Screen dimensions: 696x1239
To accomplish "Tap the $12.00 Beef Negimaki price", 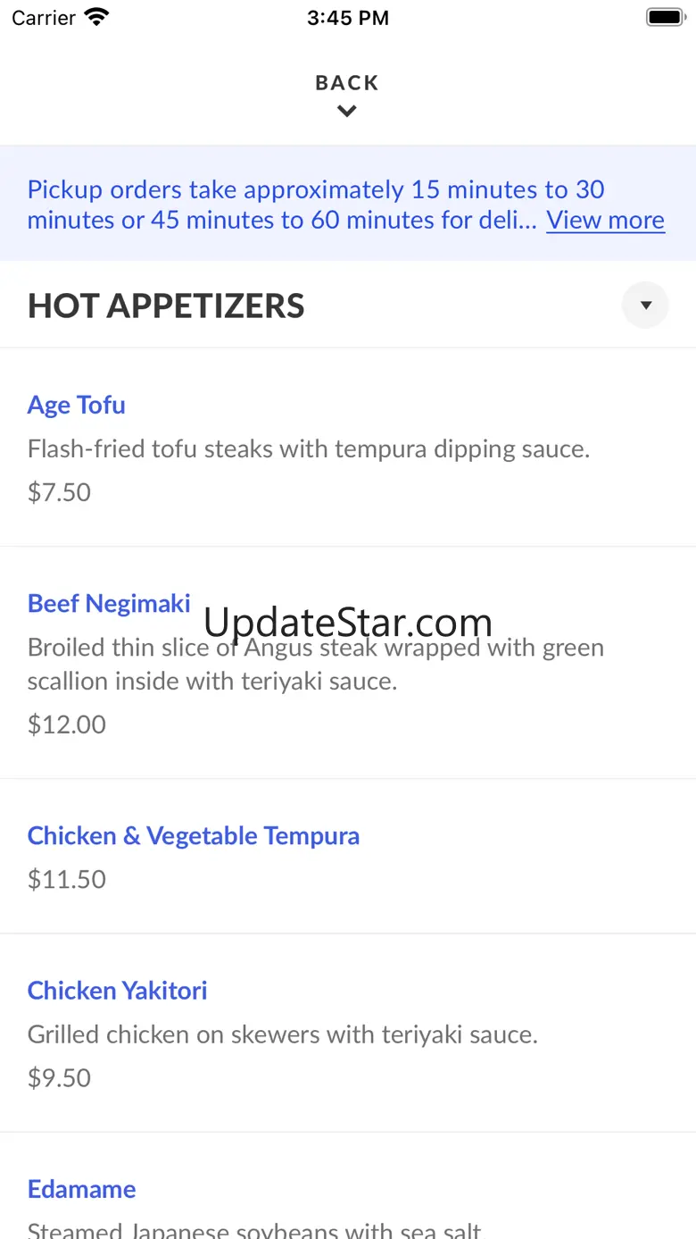I will tap(67, 724).
